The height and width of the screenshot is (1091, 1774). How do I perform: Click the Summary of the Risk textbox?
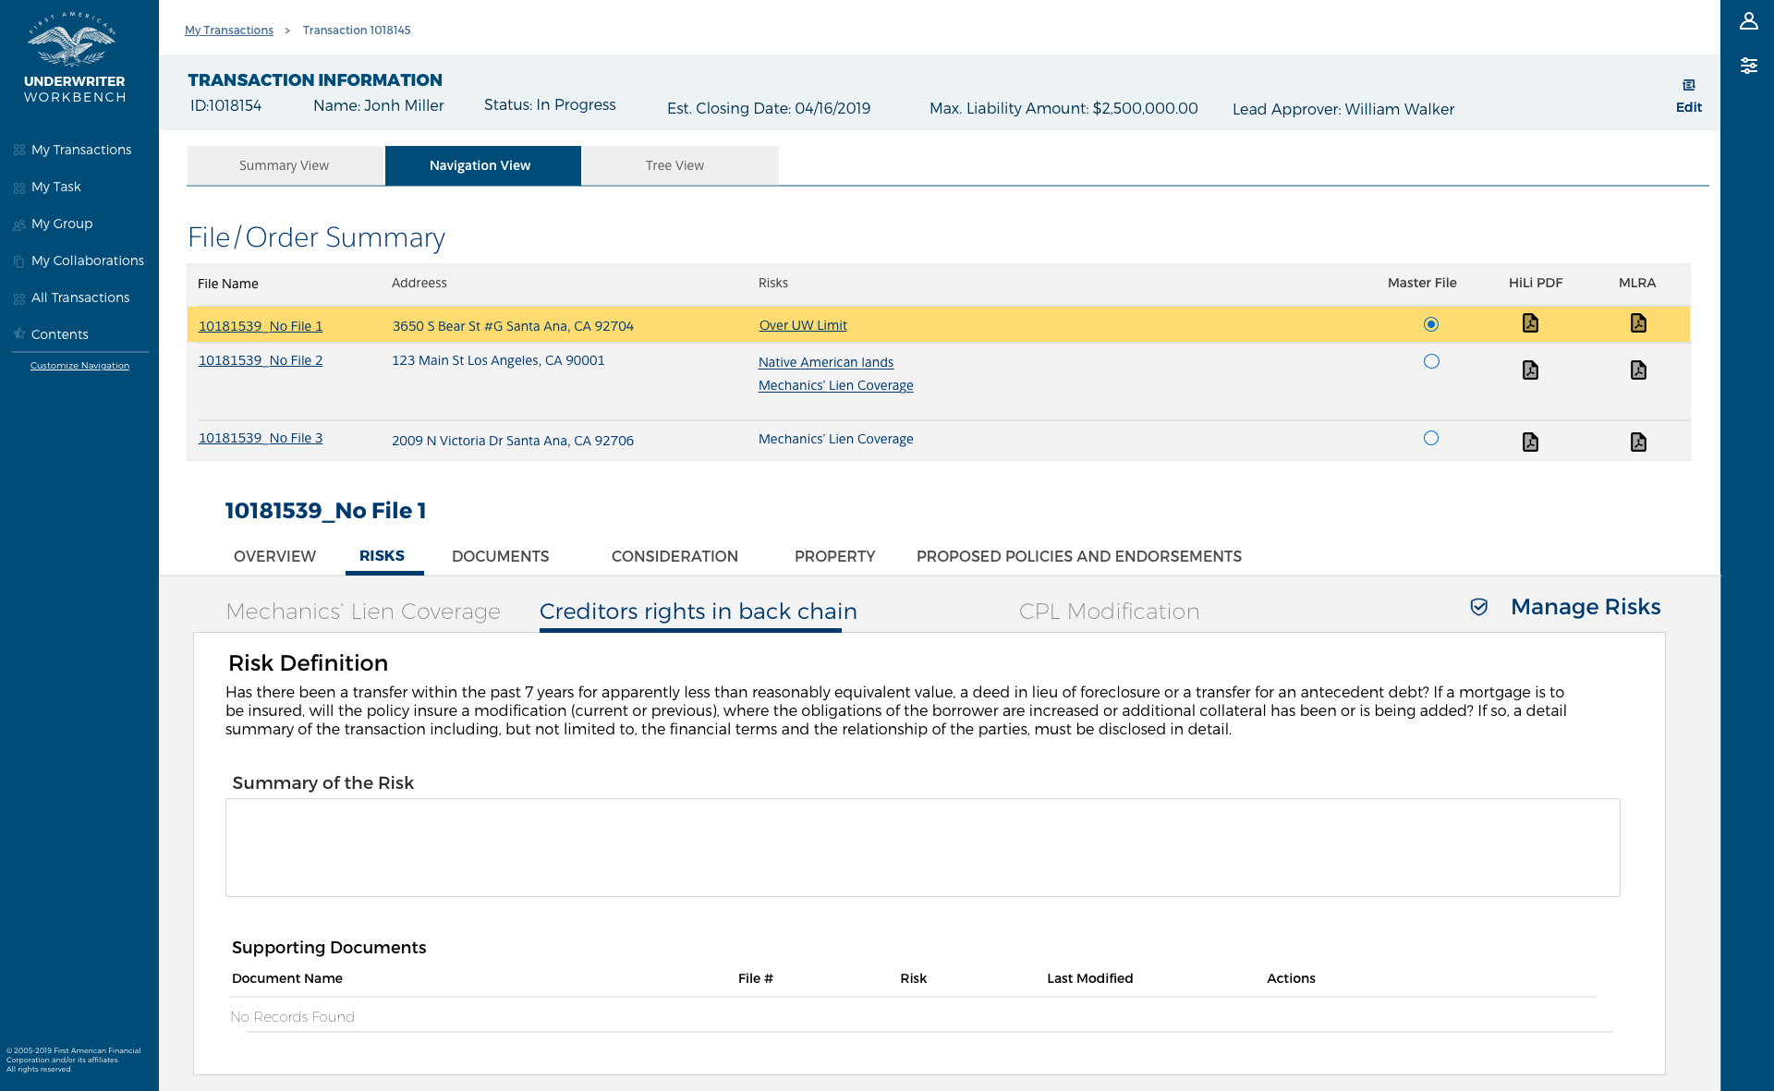tap(921, 847)
